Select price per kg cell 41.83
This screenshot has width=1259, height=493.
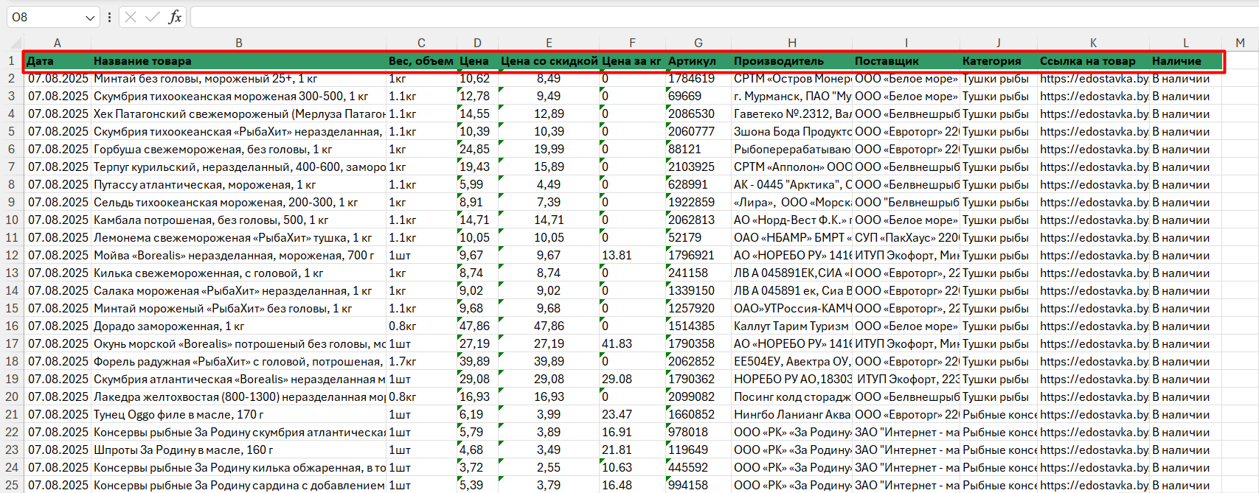coord(632,343)
